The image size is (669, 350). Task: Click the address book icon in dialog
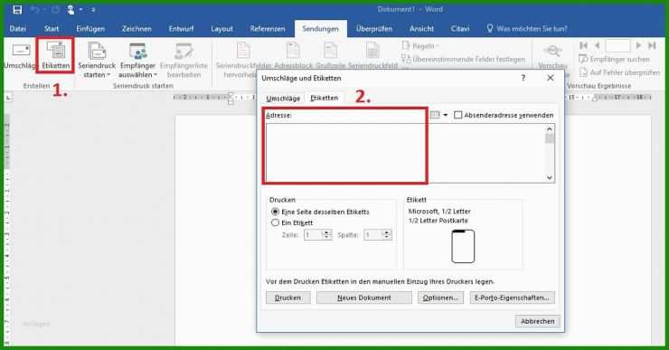point(435,115)
